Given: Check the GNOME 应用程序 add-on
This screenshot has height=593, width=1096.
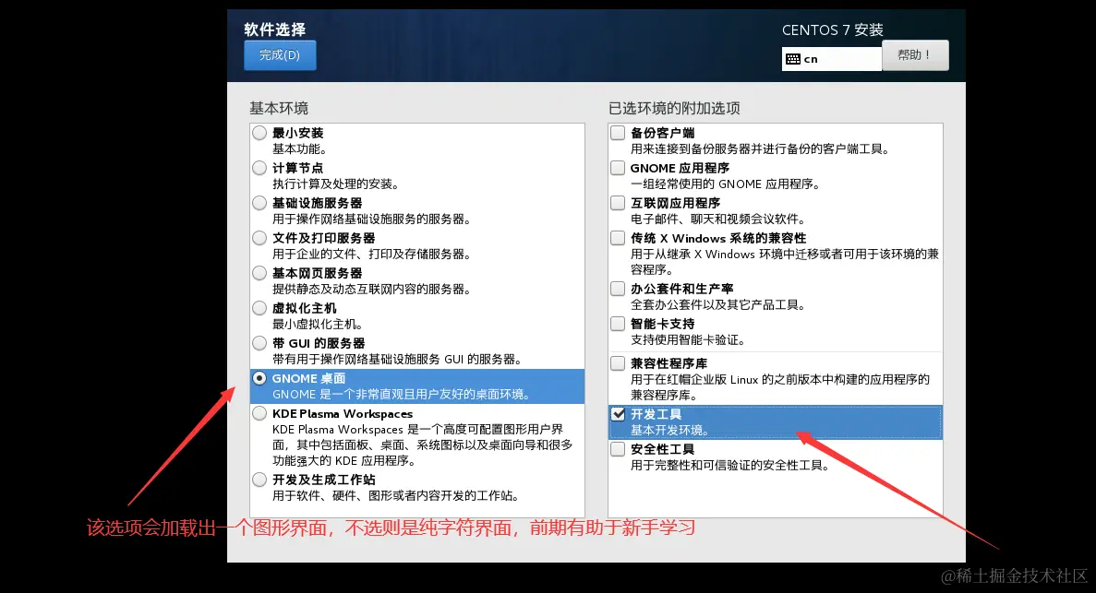Looking at the screenshot, I should [617, 167].
